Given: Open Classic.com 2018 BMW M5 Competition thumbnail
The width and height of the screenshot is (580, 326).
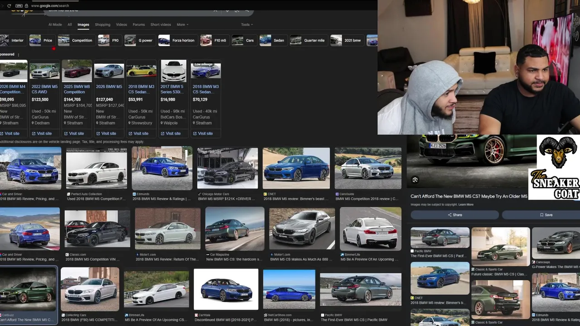Looking at the screenshot, I should tap(97, 229).
